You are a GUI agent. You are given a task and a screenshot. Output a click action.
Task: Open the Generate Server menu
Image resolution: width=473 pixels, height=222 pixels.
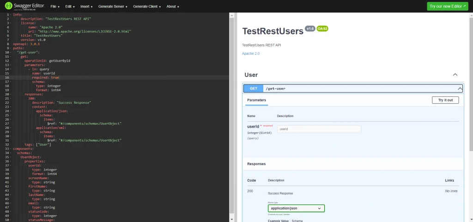pyautogui.click(x=113, y=6)
